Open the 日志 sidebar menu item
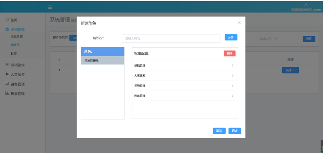The width and height of the screenshot is (323, 153). click(x=14, y=54)
